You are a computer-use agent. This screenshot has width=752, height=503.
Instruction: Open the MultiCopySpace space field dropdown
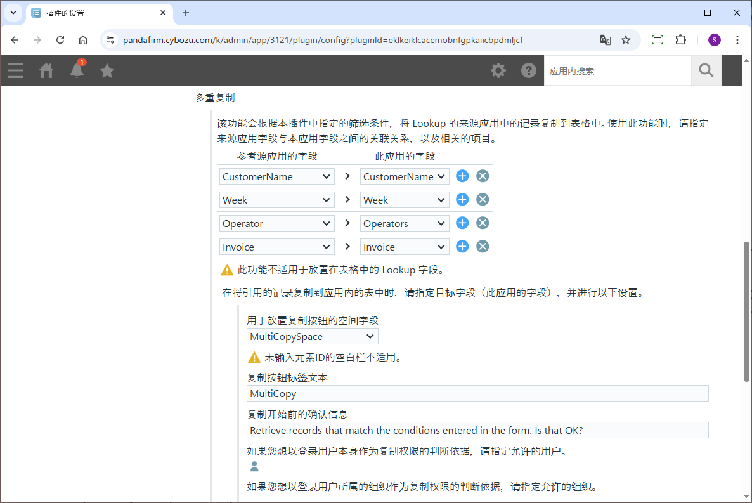[312, 336]
